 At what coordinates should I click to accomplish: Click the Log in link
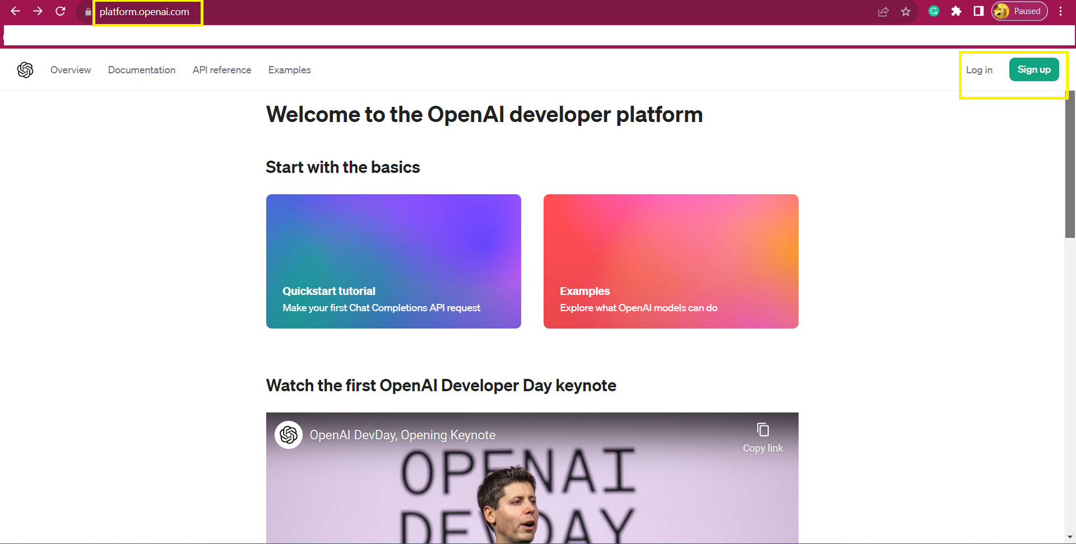[979, 70]
